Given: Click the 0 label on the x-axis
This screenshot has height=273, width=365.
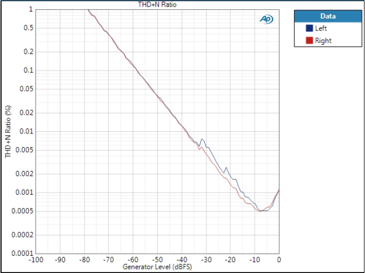Looking at the screenshot, I should click(x=279, y=259).
